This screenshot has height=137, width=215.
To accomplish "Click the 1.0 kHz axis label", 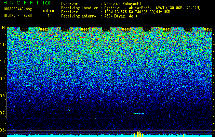I will coord(3,62).
